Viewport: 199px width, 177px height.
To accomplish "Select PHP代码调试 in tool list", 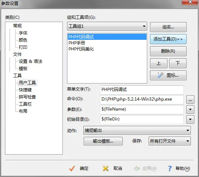I will [x=107, y=37].
